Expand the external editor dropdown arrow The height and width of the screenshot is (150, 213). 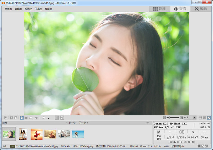coord(48,118)
